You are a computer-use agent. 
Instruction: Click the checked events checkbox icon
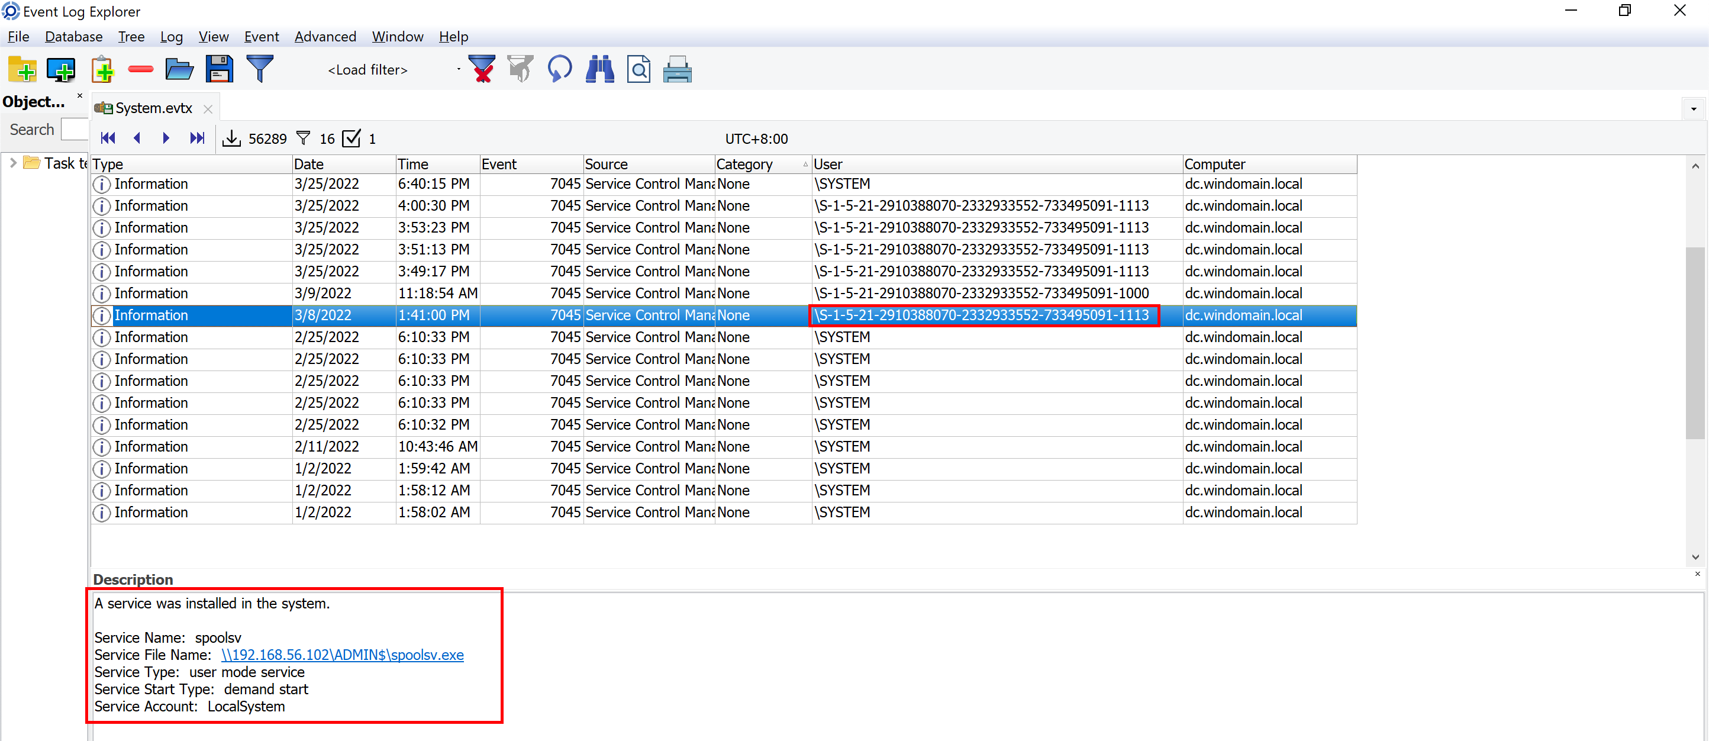352,138
